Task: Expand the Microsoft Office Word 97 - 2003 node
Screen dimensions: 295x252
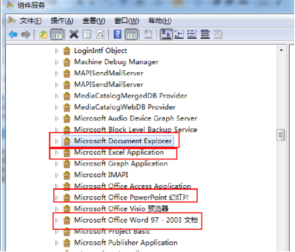Action: click(x=57, y=220)
